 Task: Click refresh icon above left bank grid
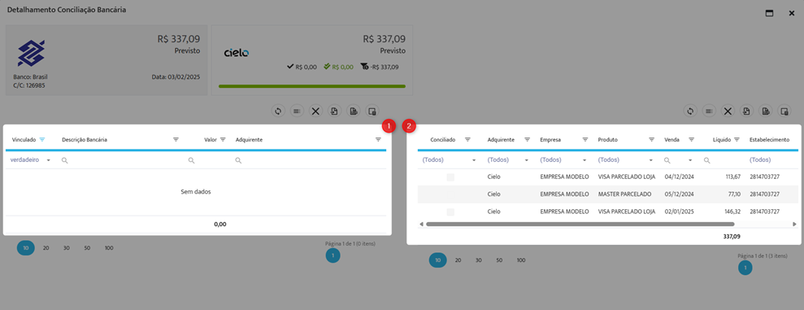pyautogui.click(x=278, y=111)
